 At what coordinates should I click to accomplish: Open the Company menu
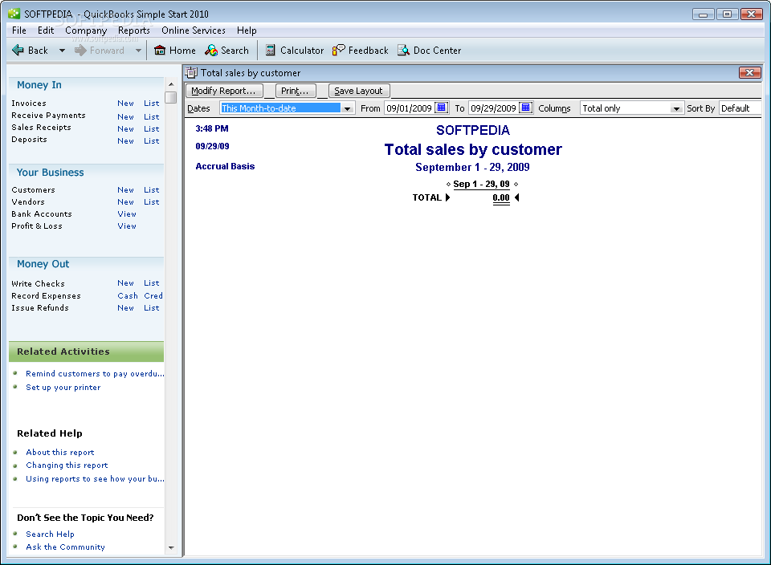86,30
